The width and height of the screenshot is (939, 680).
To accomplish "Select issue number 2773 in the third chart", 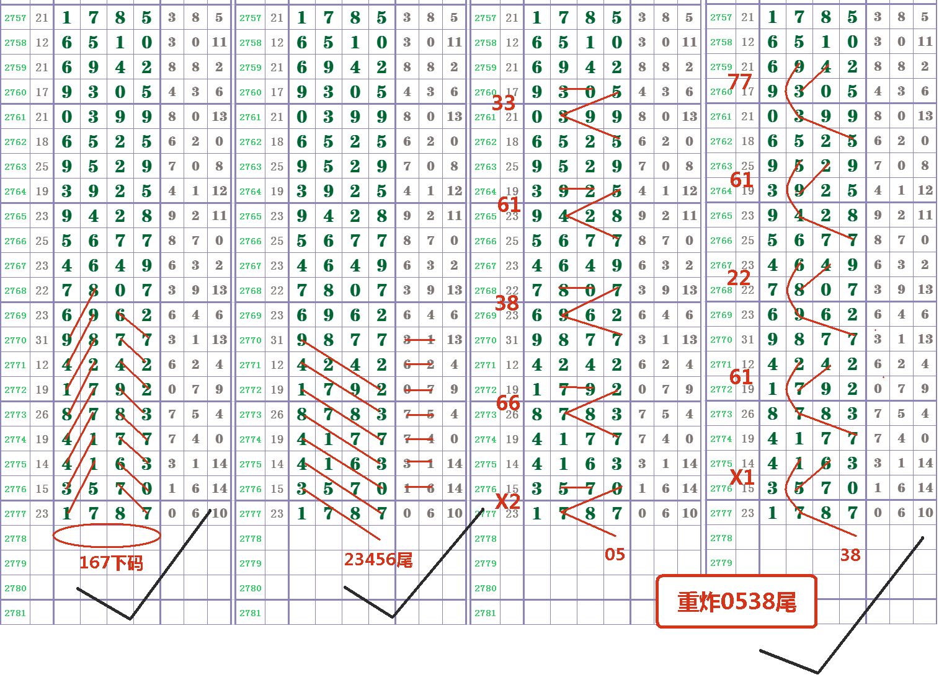I will coord(486,415).
